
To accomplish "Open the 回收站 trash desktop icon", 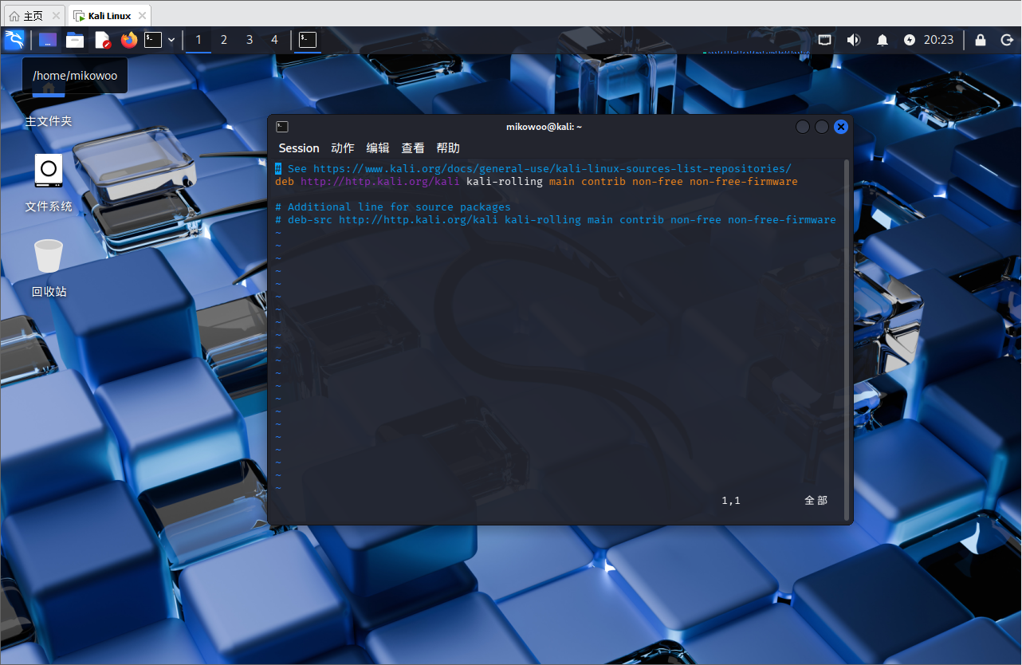I will 49,269.
